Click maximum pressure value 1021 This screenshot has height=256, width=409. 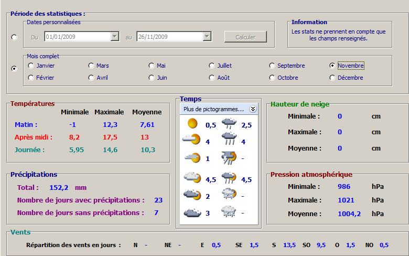[346, 200]
